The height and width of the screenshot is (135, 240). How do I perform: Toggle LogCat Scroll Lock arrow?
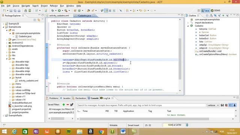(234, 105)
